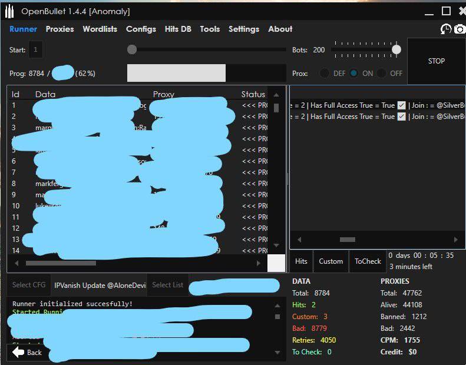Show the Hits list
The image size is (466, 365).
[x=301, y=261]
